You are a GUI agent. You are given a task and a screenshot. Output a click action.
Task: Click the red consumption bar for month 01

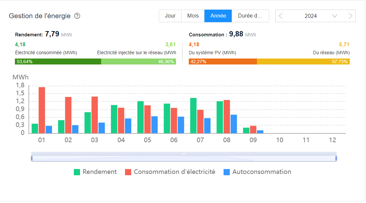[x=42, y=109]
